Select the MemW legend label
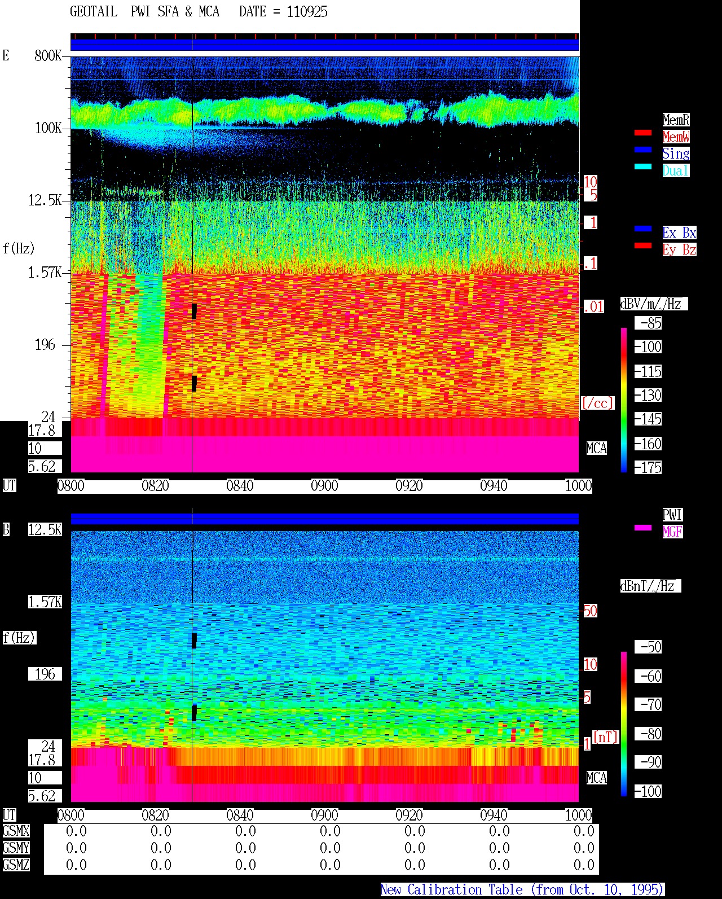 [x=676, y=137]
